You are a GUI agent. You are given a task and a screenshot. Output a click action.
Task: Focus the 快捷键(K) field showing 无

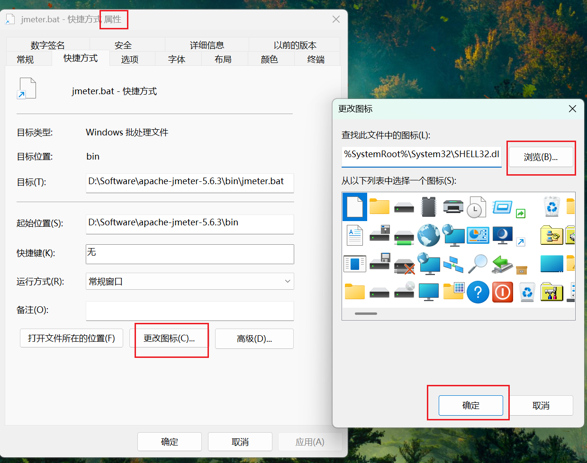point(190,254)
